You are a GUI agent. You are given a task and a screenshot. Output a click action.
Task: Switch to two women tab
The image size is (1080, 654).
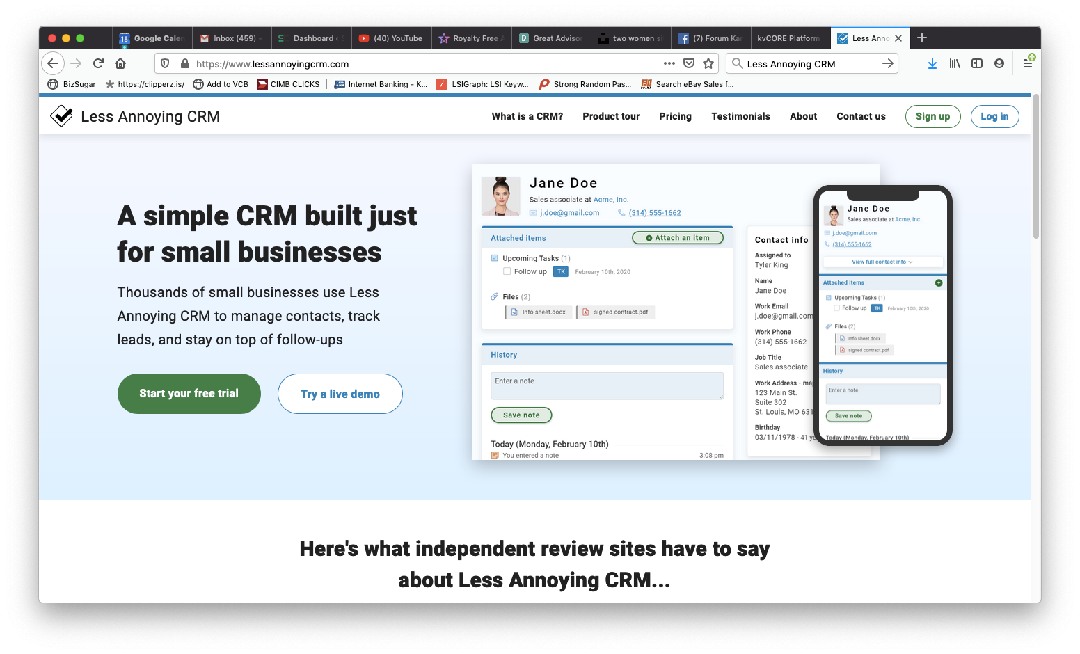630,38
